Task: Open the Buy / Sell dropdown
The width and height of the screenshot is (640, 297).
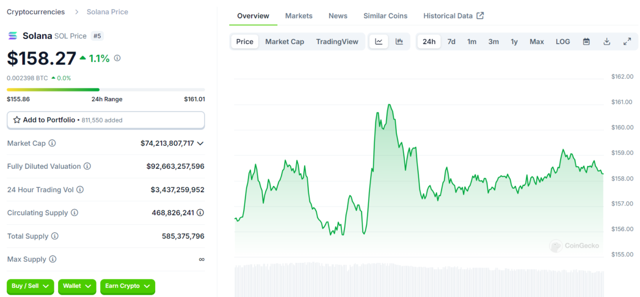Action: (30, 286)
